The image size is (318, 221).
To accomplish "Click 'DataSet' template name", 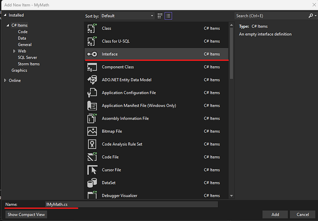I will [x=109, y=183].
